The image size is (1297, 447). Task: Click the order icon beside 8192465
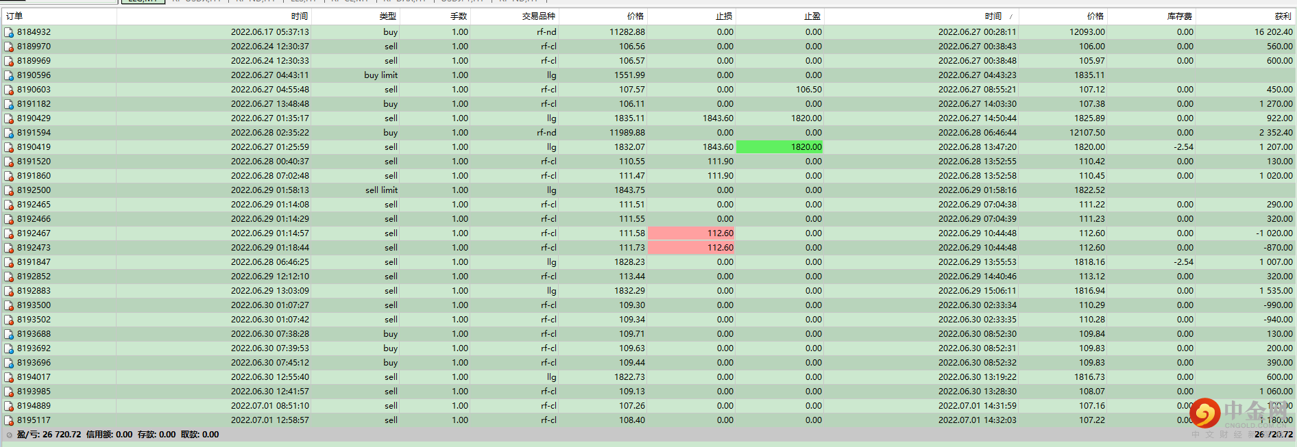(9, 205)
